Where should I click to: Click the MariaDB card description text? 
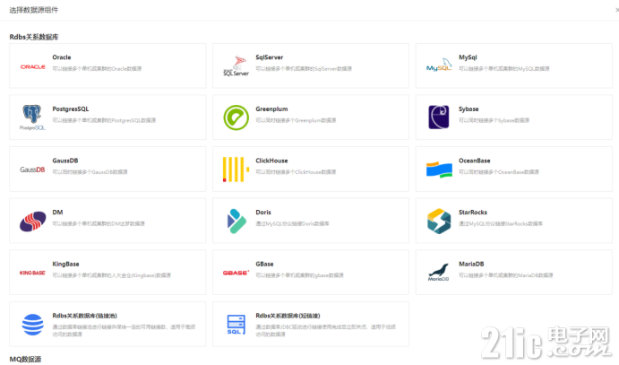point(506,275)
